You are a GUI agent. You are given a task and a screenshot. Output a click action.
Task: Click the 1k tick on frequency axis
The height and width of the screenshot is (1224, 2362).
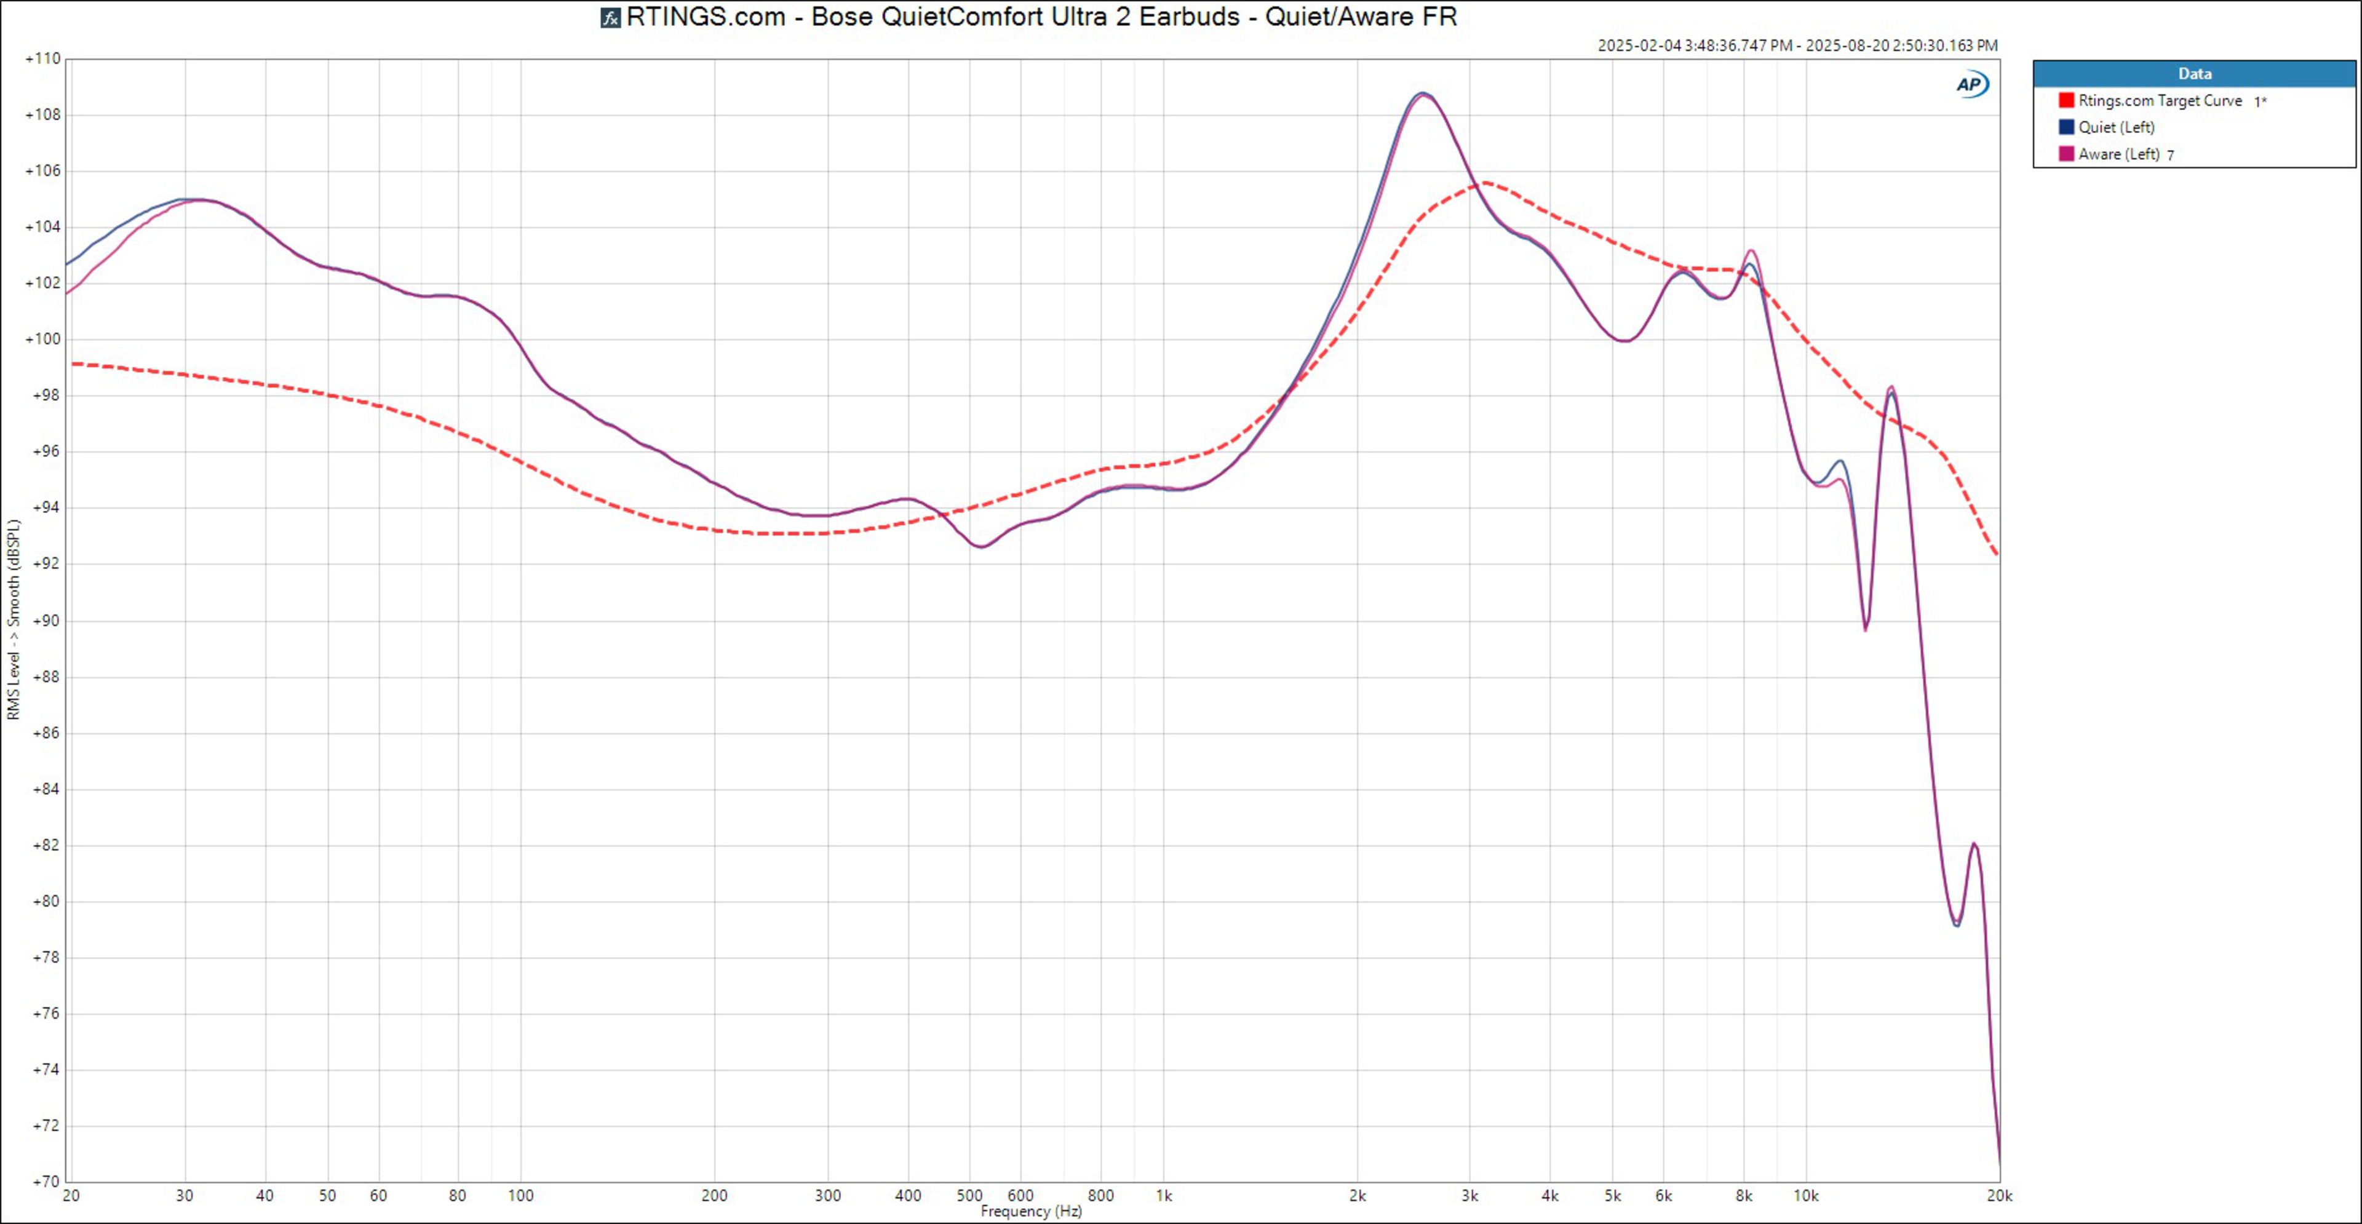pos(1164,1196)
